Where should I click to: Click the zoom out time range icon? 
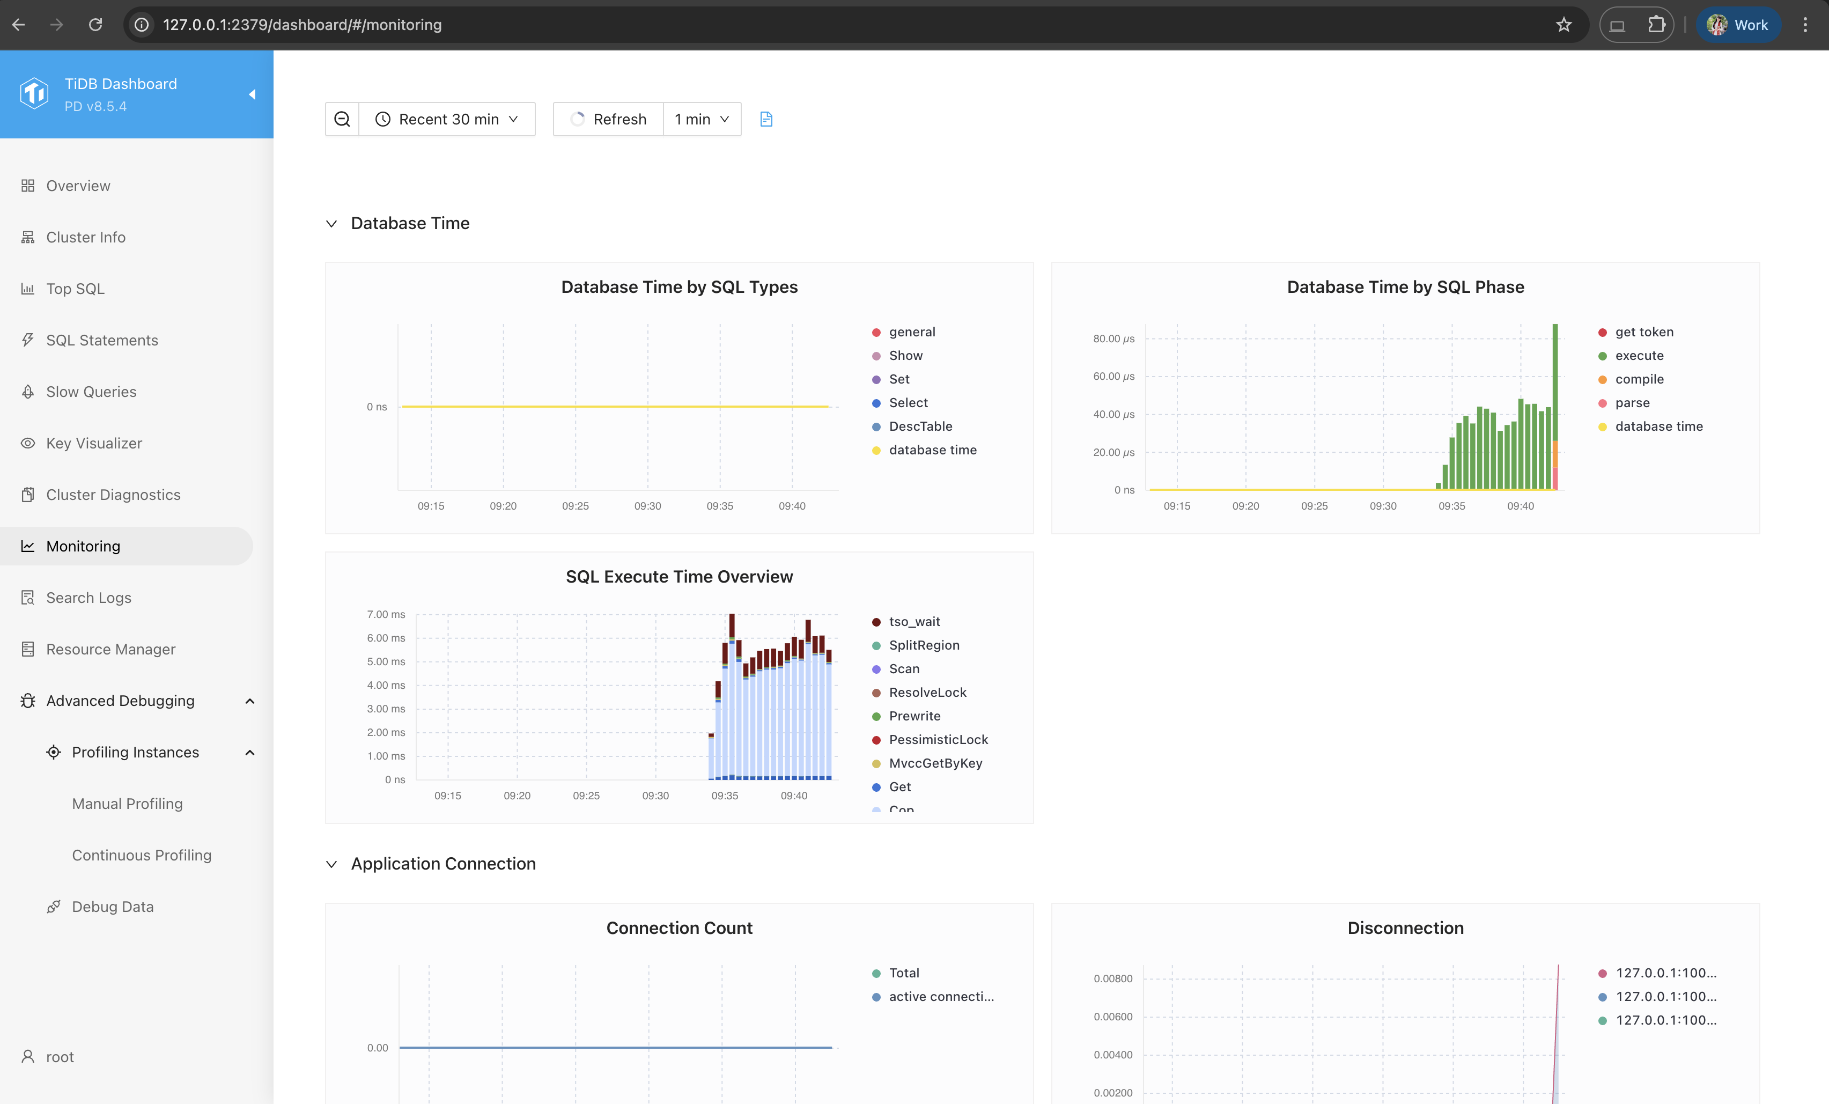click(342, 120)
